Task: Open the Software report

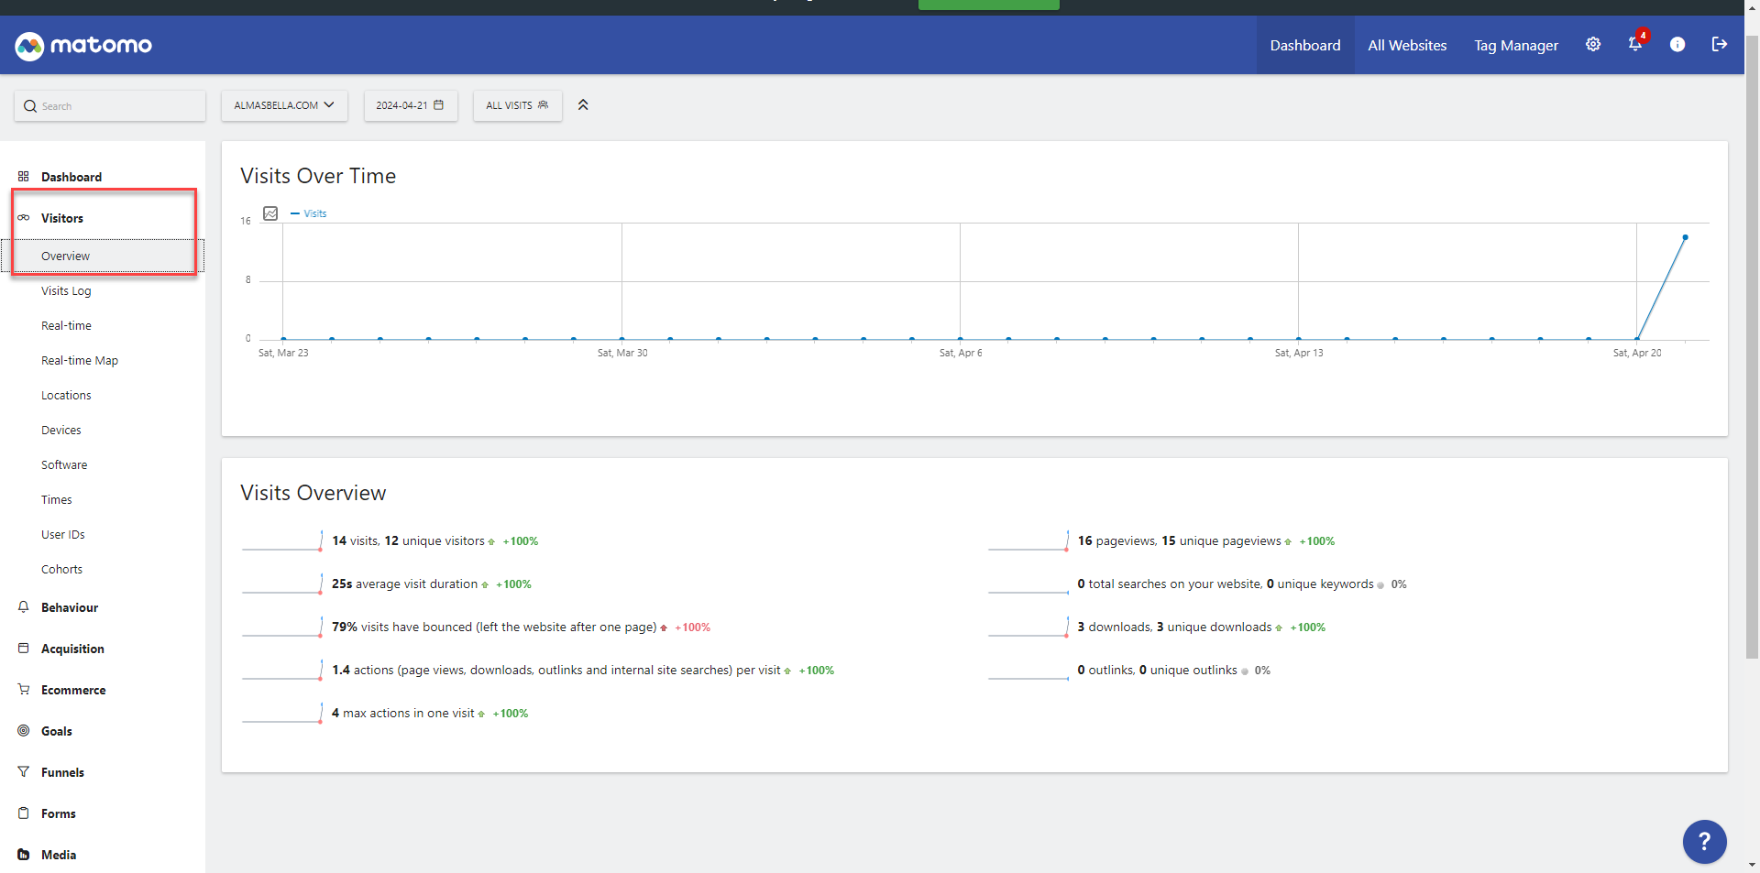Action: pyautogui.click(x=64, y=465)
